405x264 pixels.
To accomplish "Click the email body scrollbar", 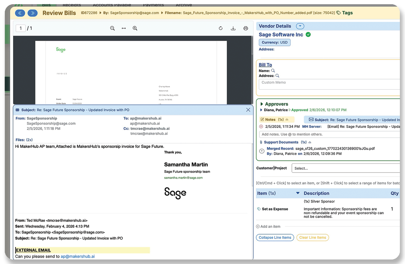I will click(252, 165).
